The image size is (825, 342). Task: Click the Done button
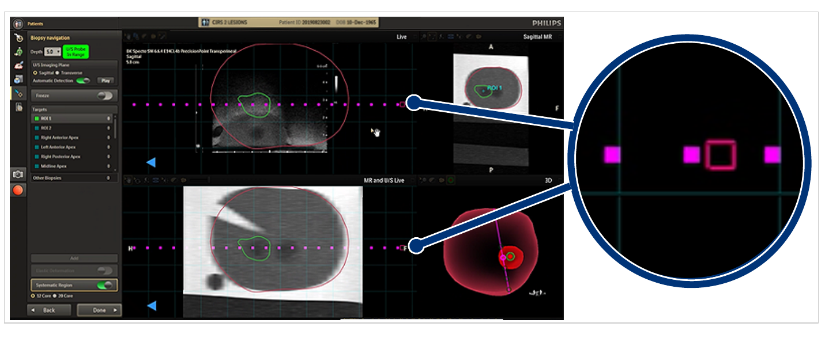click(x=99, y=310)
